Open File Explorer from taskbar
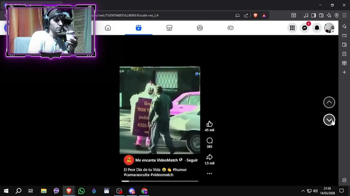350x196 pixels. 44,191
